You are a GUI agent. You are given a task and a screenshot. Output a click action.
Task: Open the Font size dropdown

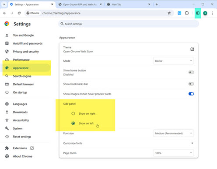(173, 133)
